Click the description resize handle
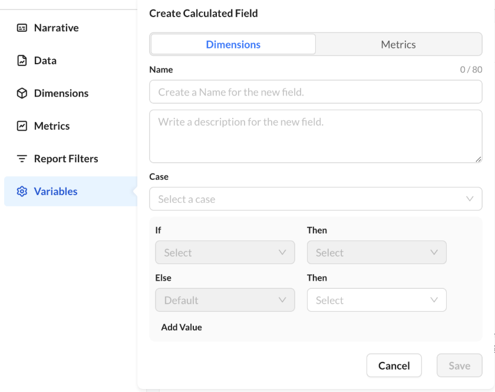This screenshot has width=495, height=392. [x=478, y=159]
